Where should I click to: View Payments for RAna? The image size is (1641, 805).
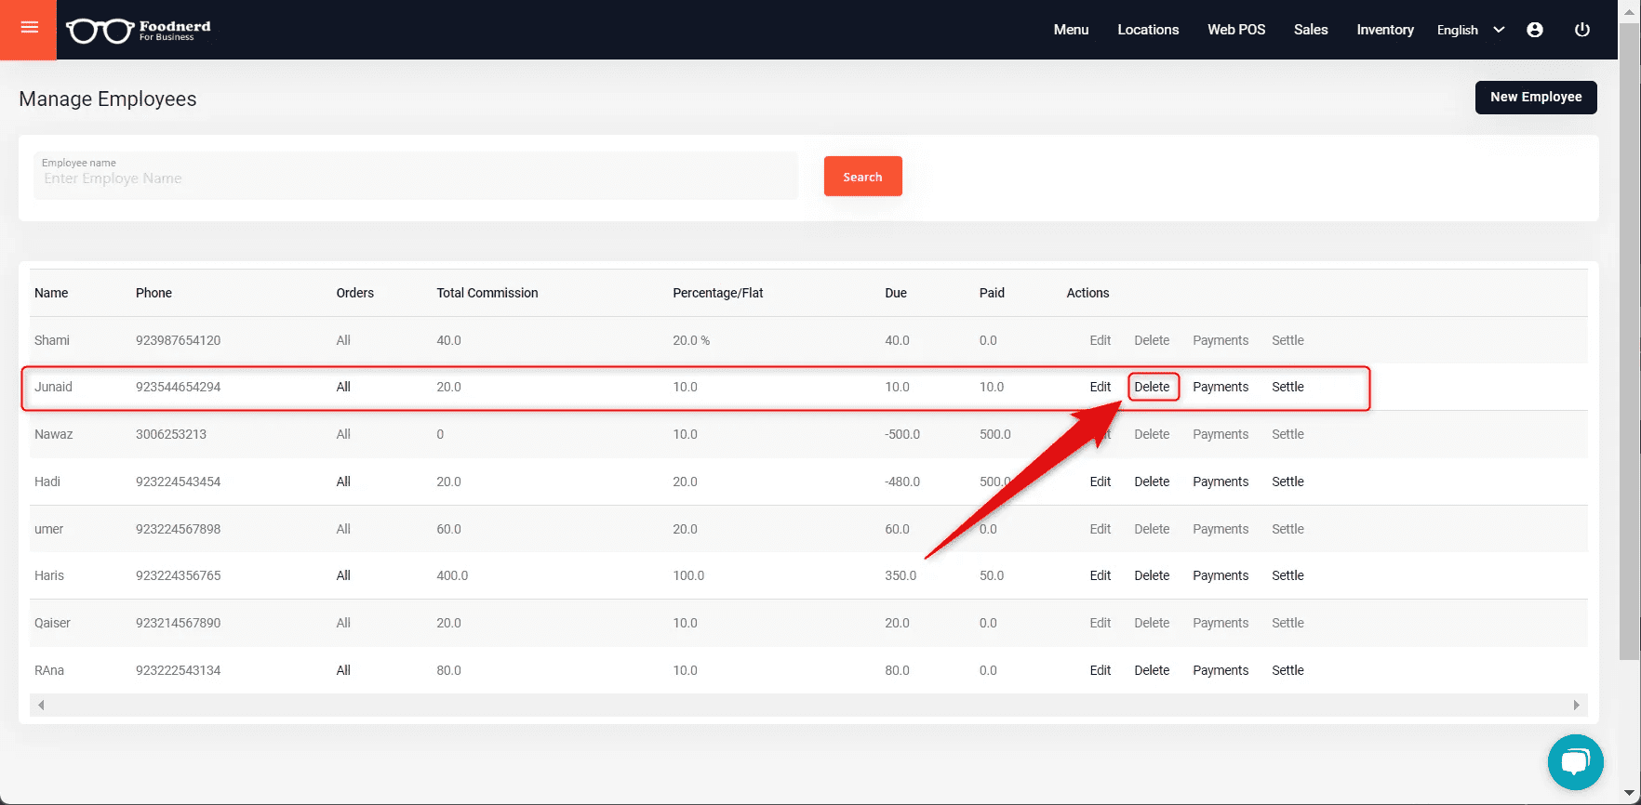tap(1221, 670)
